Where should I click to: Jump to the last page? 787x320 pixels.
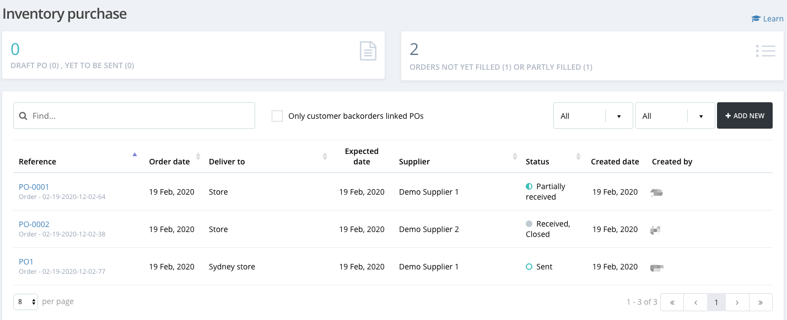tap(761, 302)
